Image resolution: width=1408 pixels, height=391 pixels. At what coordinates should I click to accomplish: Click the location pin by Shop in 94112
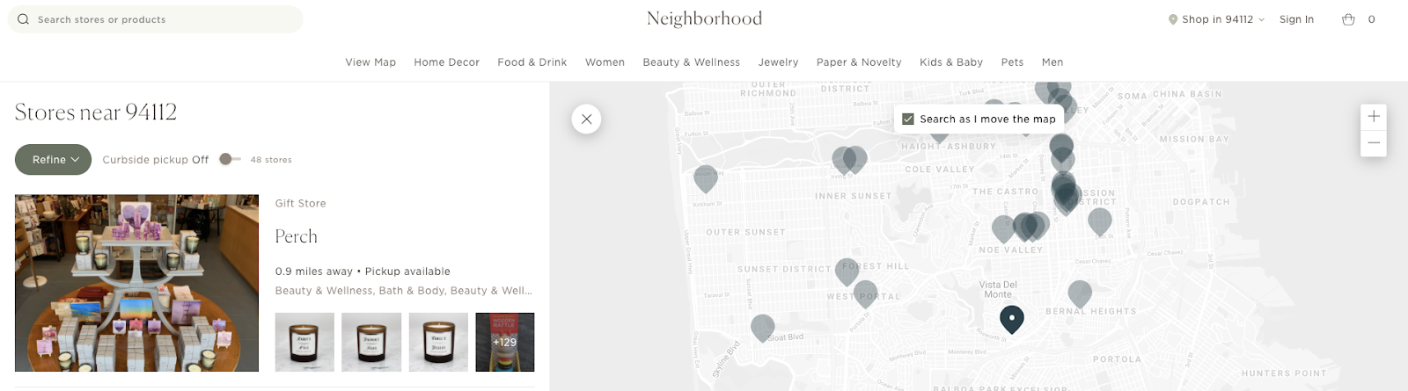1172,19
